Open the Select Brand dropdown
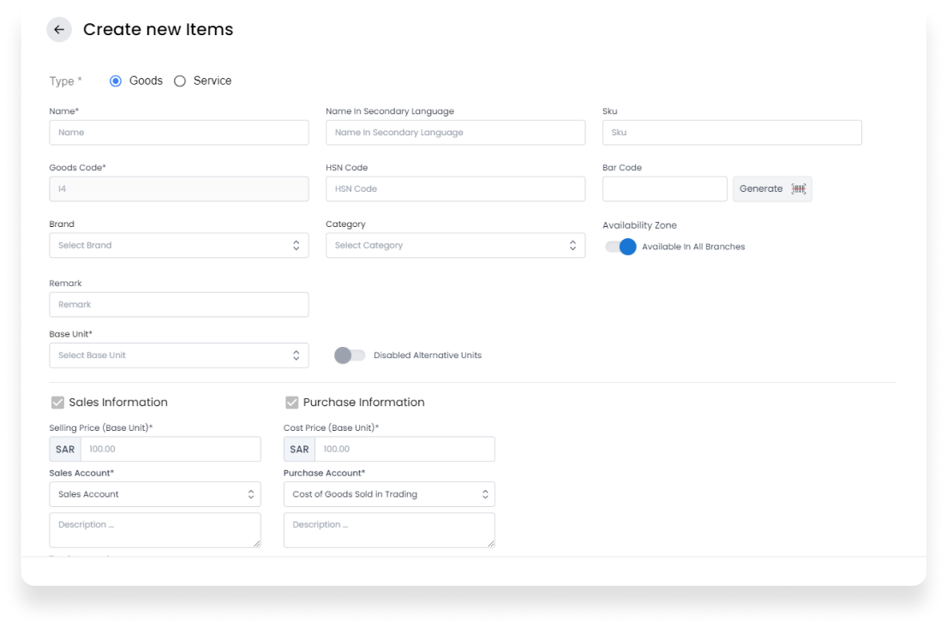947x627 pixels. tap(179, 246)
